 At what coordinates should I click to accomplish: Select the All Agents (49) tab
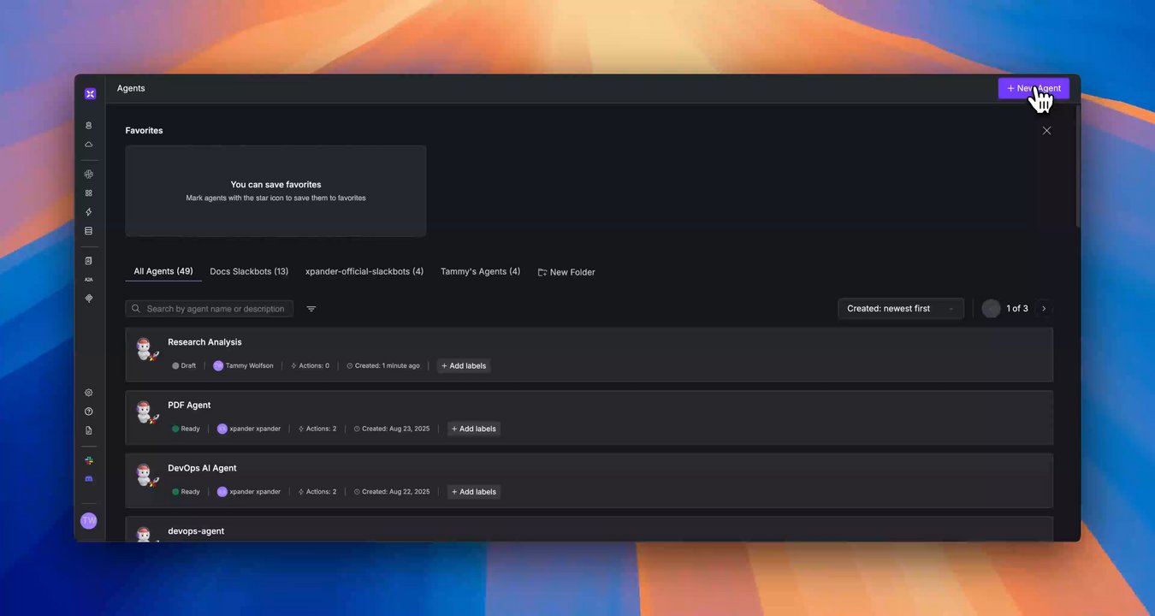point(163,272)
